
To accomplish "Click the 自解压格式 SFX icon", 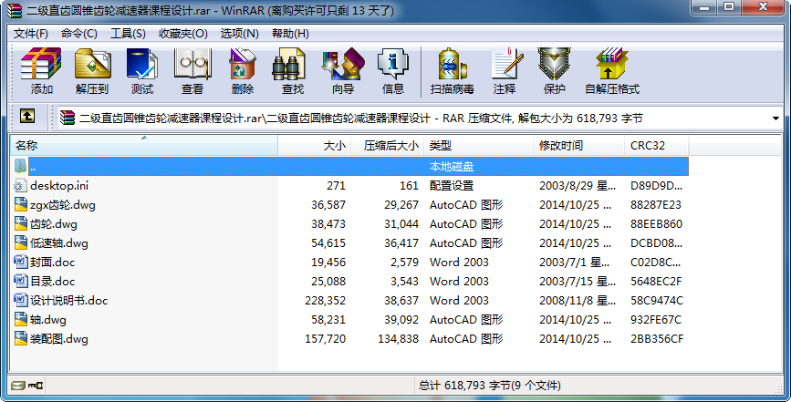I will coord(611,71).
